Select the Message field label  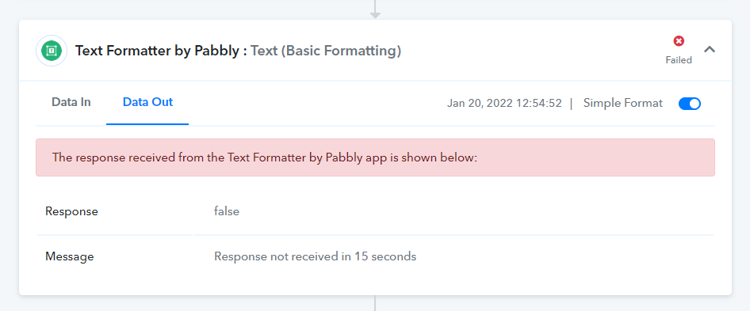[x=69, y=257]
